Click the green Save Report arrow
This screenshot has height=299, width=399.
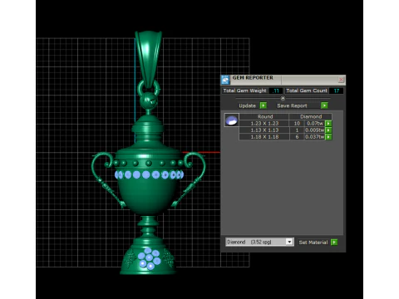[x=324, y=105]
